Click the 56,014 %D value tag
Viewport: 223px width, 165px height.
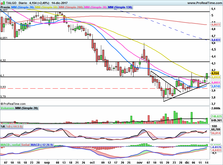coord(216,133)
